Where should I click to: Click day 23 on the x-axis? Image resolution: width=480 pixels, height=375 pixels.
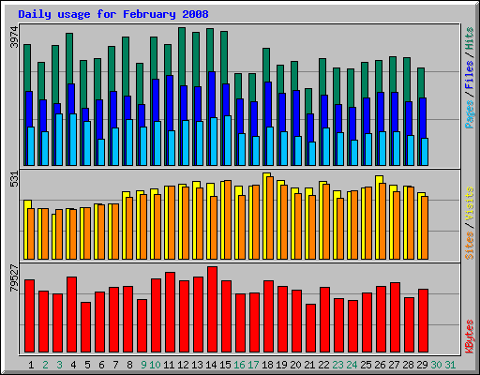click(x=337, y=365)
